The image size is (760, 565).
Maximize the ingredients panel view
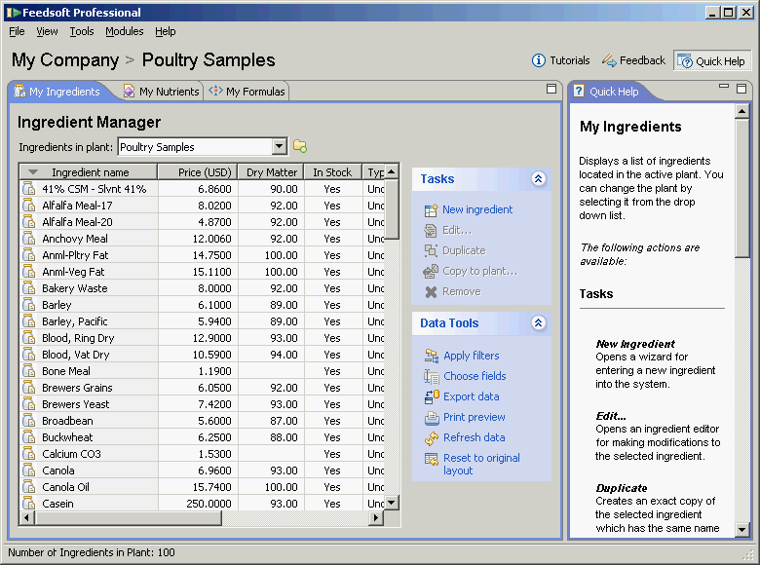point(551,89)
